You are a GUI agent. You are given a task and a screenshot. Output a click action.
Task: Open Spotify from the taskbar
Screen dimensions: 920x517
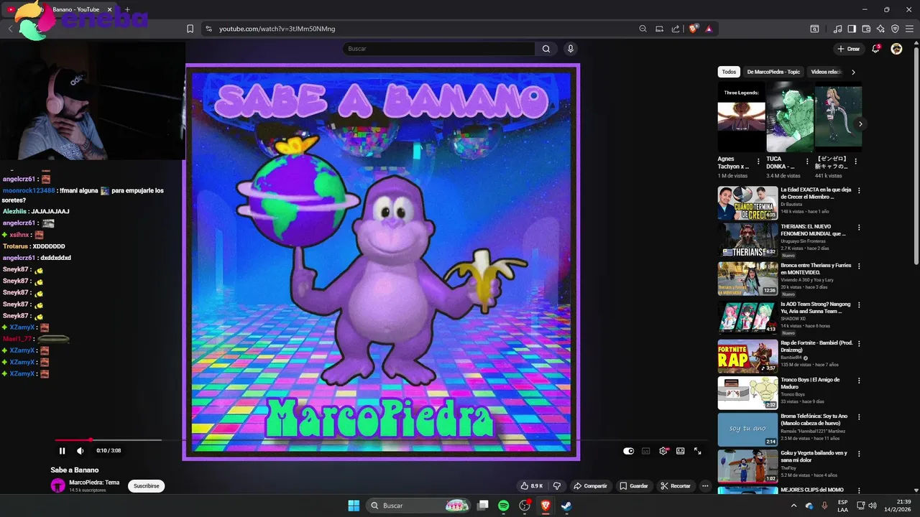(x=504, y=506)
